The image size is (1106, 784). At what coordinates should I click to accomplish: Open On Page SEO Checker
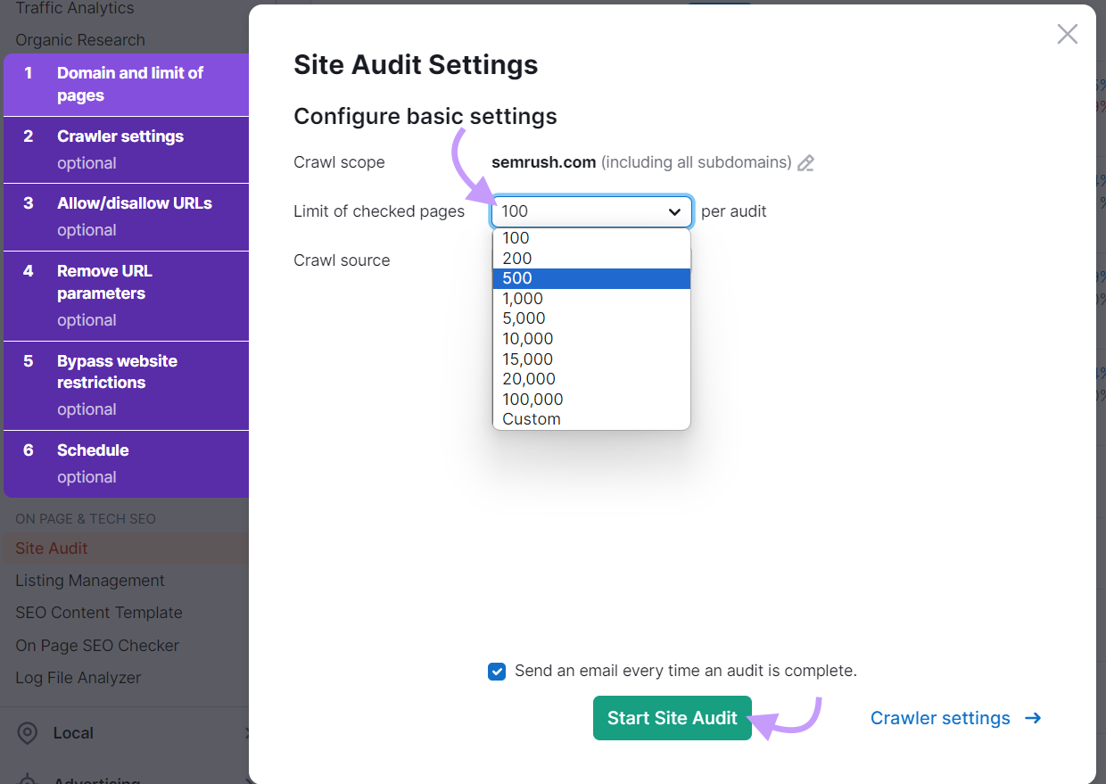pos(97,646)
